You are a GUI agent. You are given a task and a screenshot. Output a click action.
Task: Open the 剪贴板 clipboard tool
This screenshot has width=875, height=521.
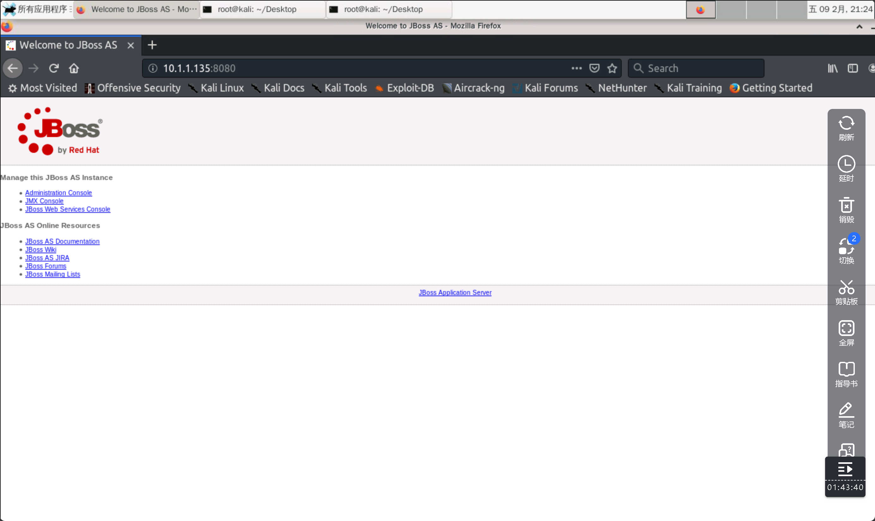coord(846,292)
